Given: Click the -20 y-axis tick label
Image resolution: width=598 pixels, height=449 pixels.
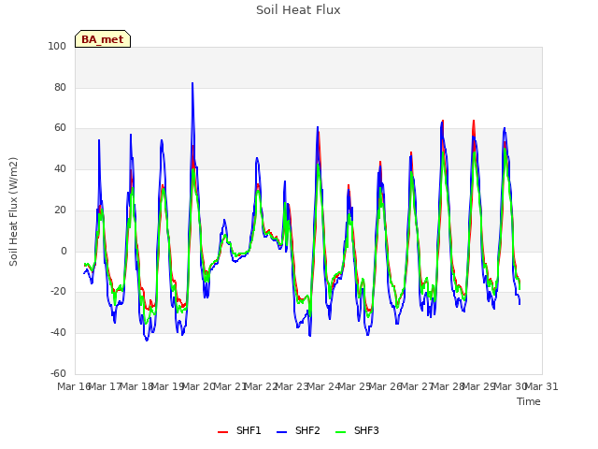Looking at the screenshot, I should [58, 292].
